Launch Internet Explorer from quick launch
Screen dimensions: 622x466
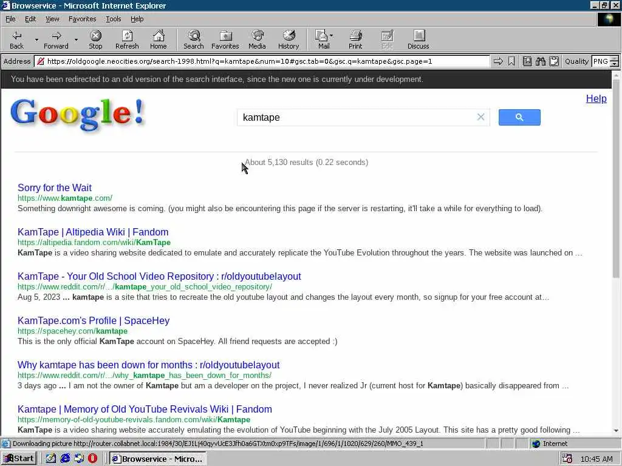[x=65, y=459]
